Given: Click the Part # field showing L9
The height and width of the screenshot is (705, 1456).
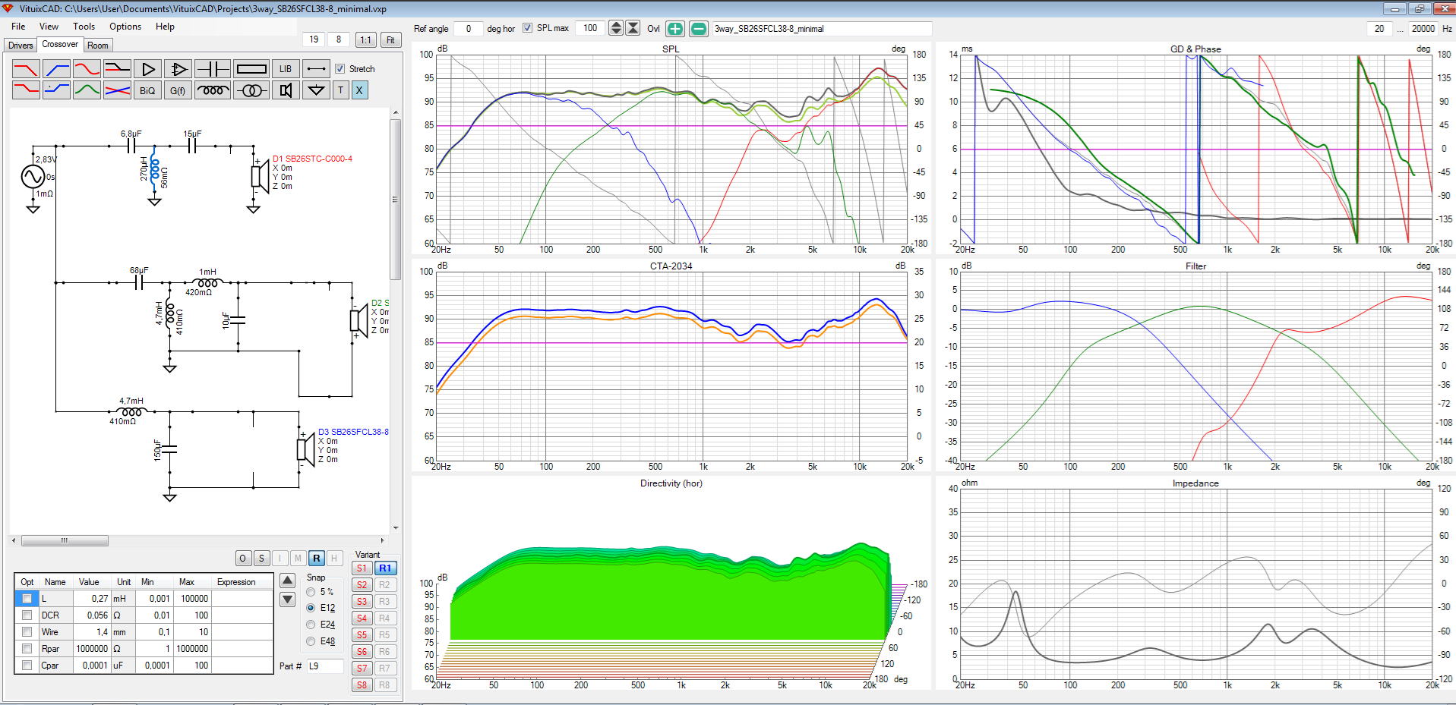Looking at the screenshot, I should [325, 666].
